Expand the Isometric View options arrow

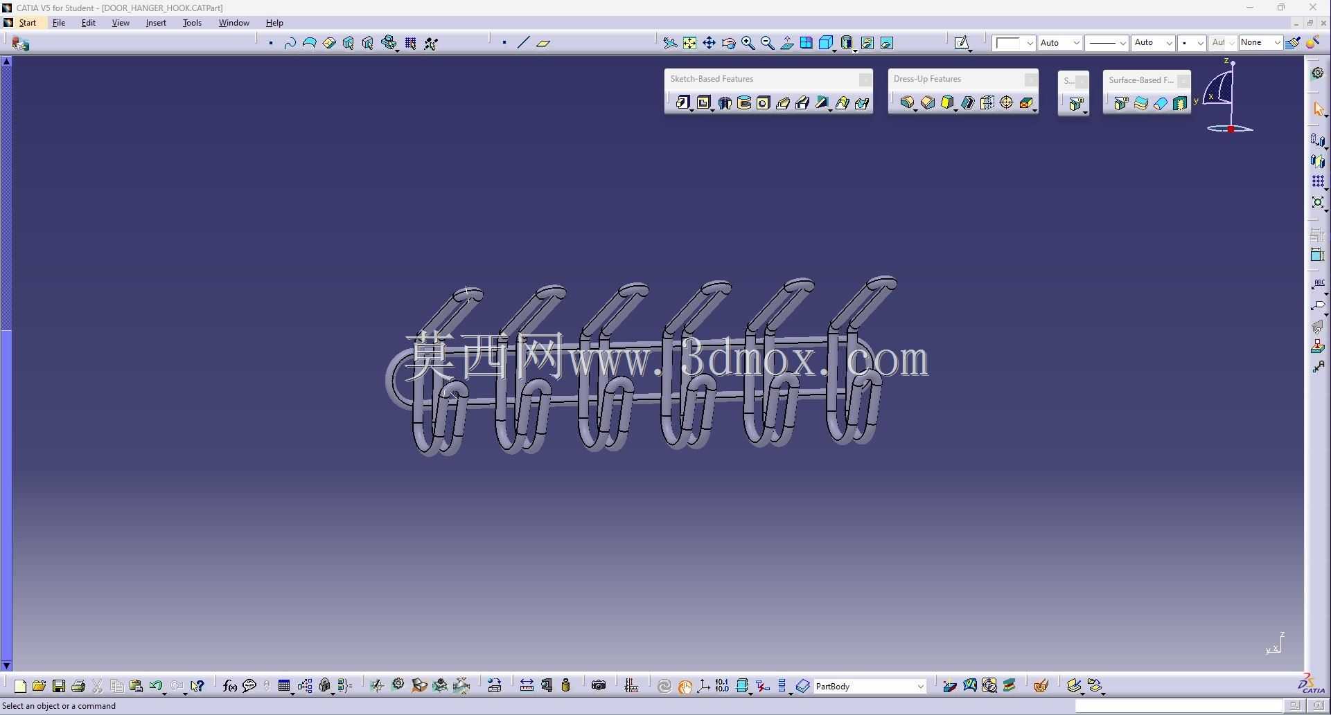pos(836,50)
